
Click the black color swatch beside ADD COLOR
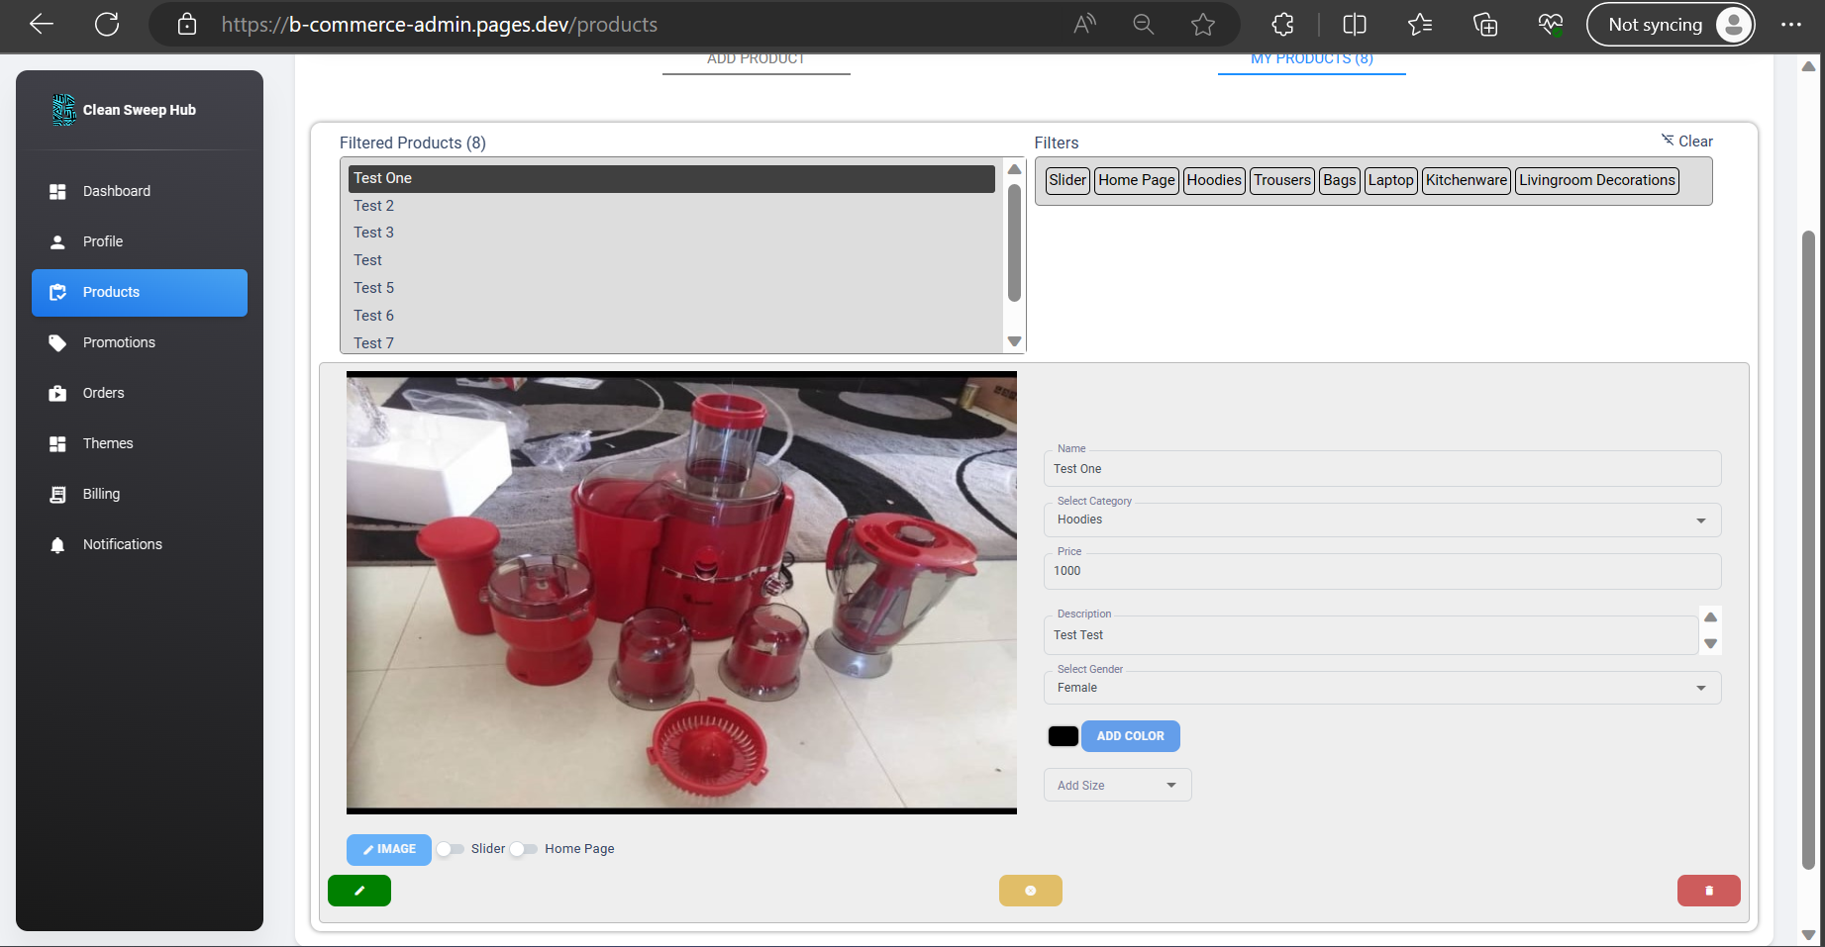click(x=1063, y=735)
